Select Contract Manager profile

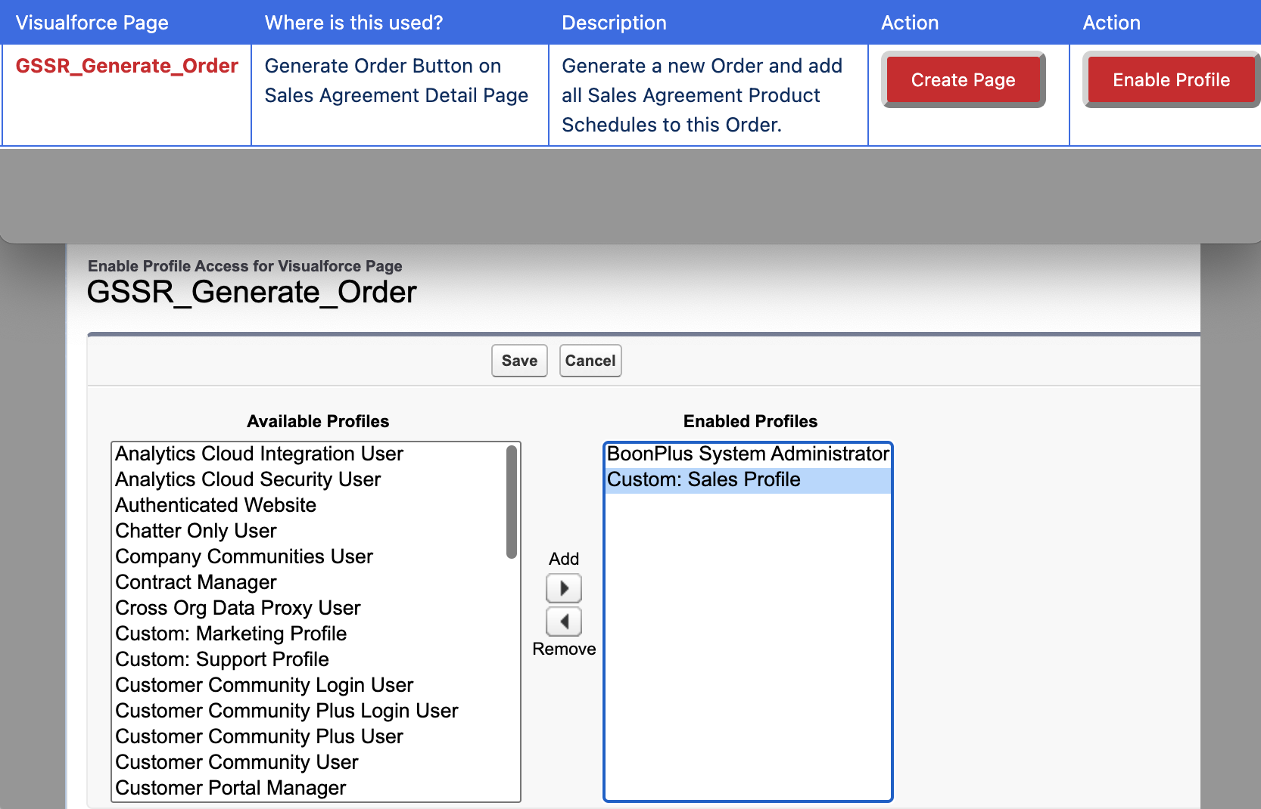pyautogui.click(x=195, y=582)
